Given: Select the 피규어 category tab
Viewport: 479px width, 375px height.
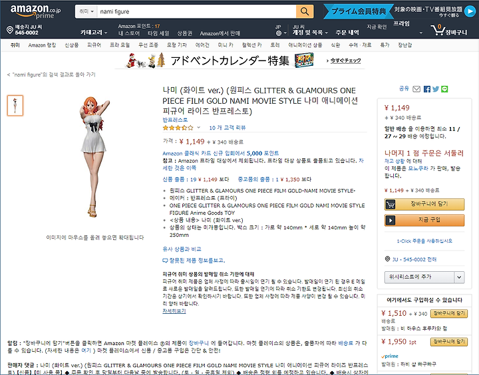Looking at the screenshot, I should pos(94,45).
